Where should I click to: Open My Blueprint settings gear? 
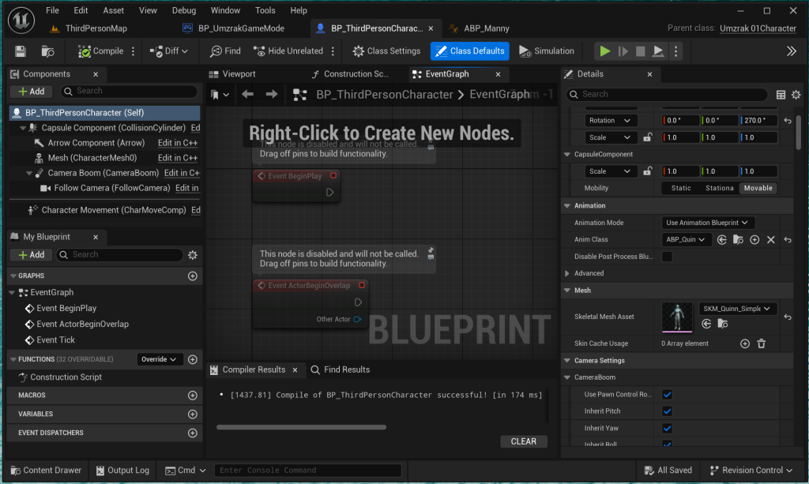click(x=193, y=254)
